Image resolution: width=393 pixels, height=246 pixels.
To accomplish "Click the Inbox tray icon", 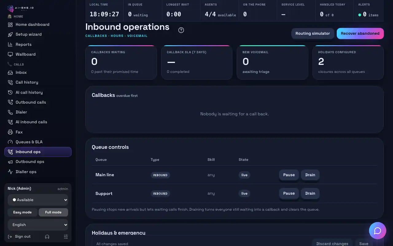I will coord(10,73).
